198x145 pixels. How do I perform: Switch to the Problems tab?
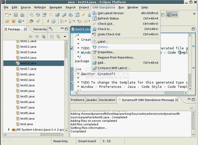tap(77, 100)
